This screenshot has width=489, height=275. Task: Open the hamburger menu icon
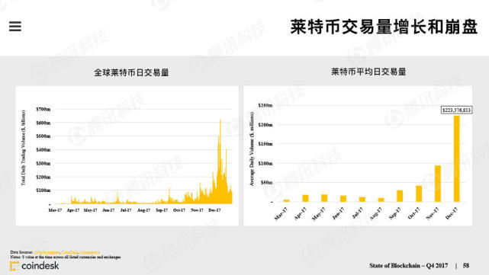15,26
